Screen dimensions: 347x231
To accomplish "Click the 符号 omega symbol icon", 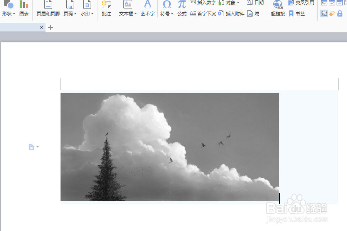I will (x=167, y=4).
